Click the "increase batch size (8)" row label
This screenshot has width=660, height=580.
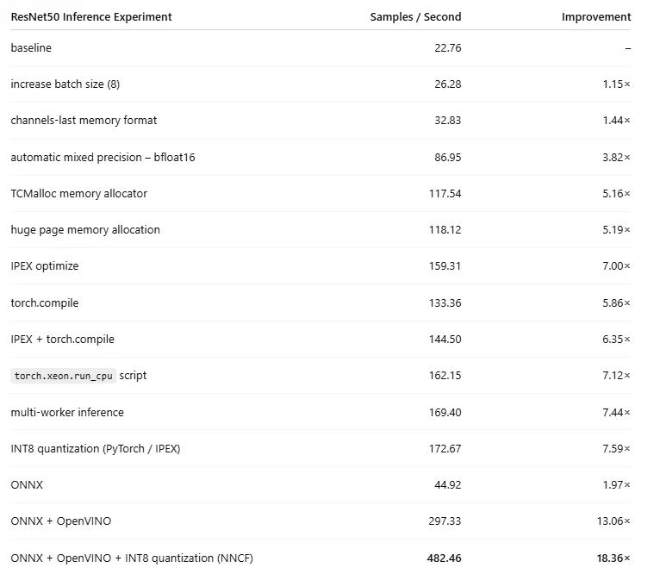[72, 84]
